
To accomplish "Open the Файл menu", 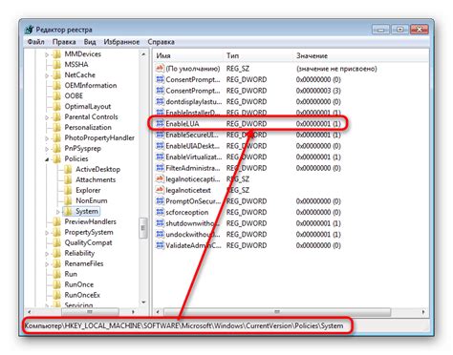I will [x=35, y=42].
